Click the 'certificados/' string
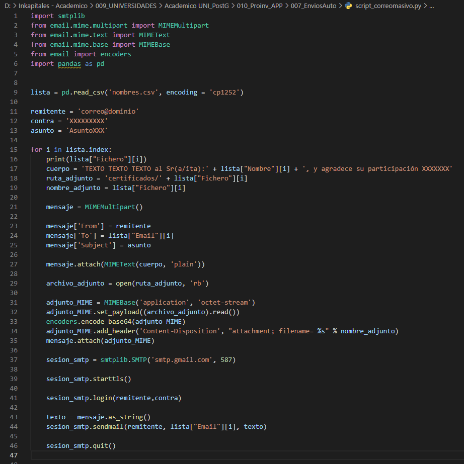 click(x=133, y=178)
